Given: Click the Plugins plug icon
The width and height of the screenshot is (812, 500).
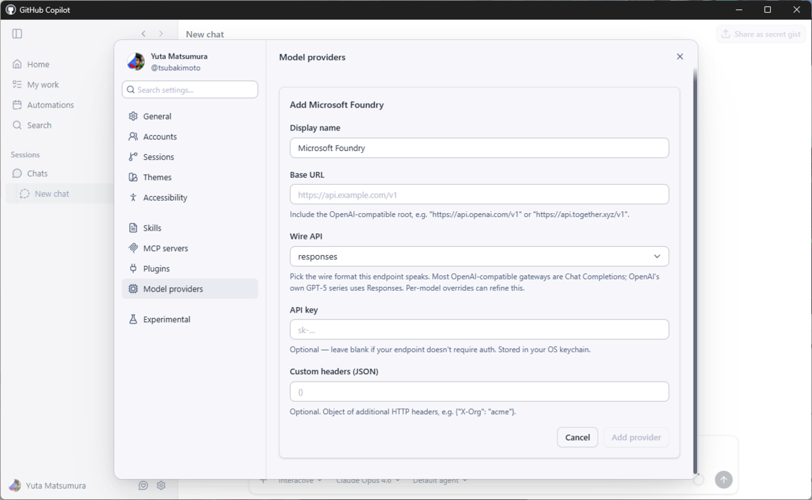Looking at the screenshot, I should [133, 269].
